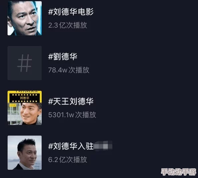
Task: Click the 手动动手游 watermark logo
Action: (179, 172)
